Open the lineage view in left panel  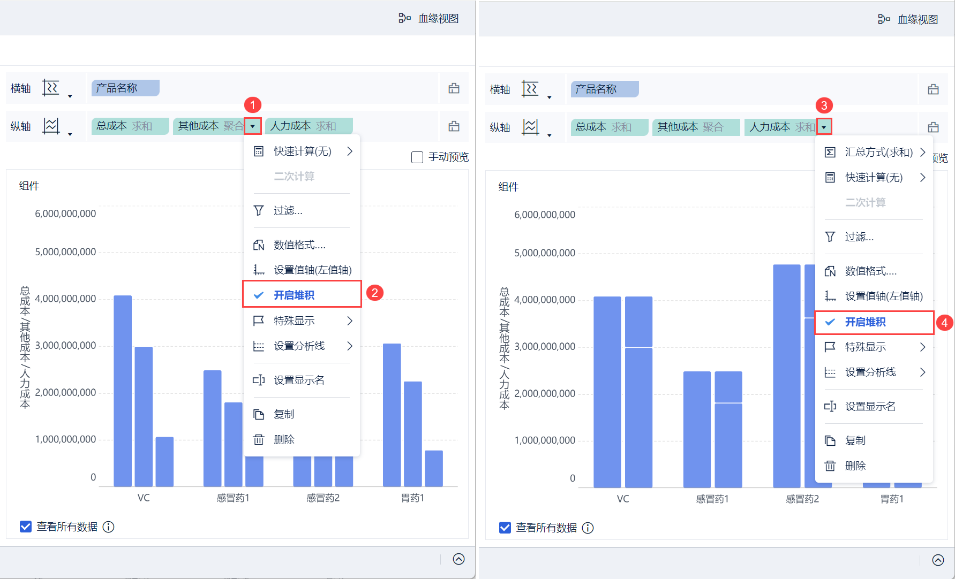pyautogui.click(x=429, y=19)
